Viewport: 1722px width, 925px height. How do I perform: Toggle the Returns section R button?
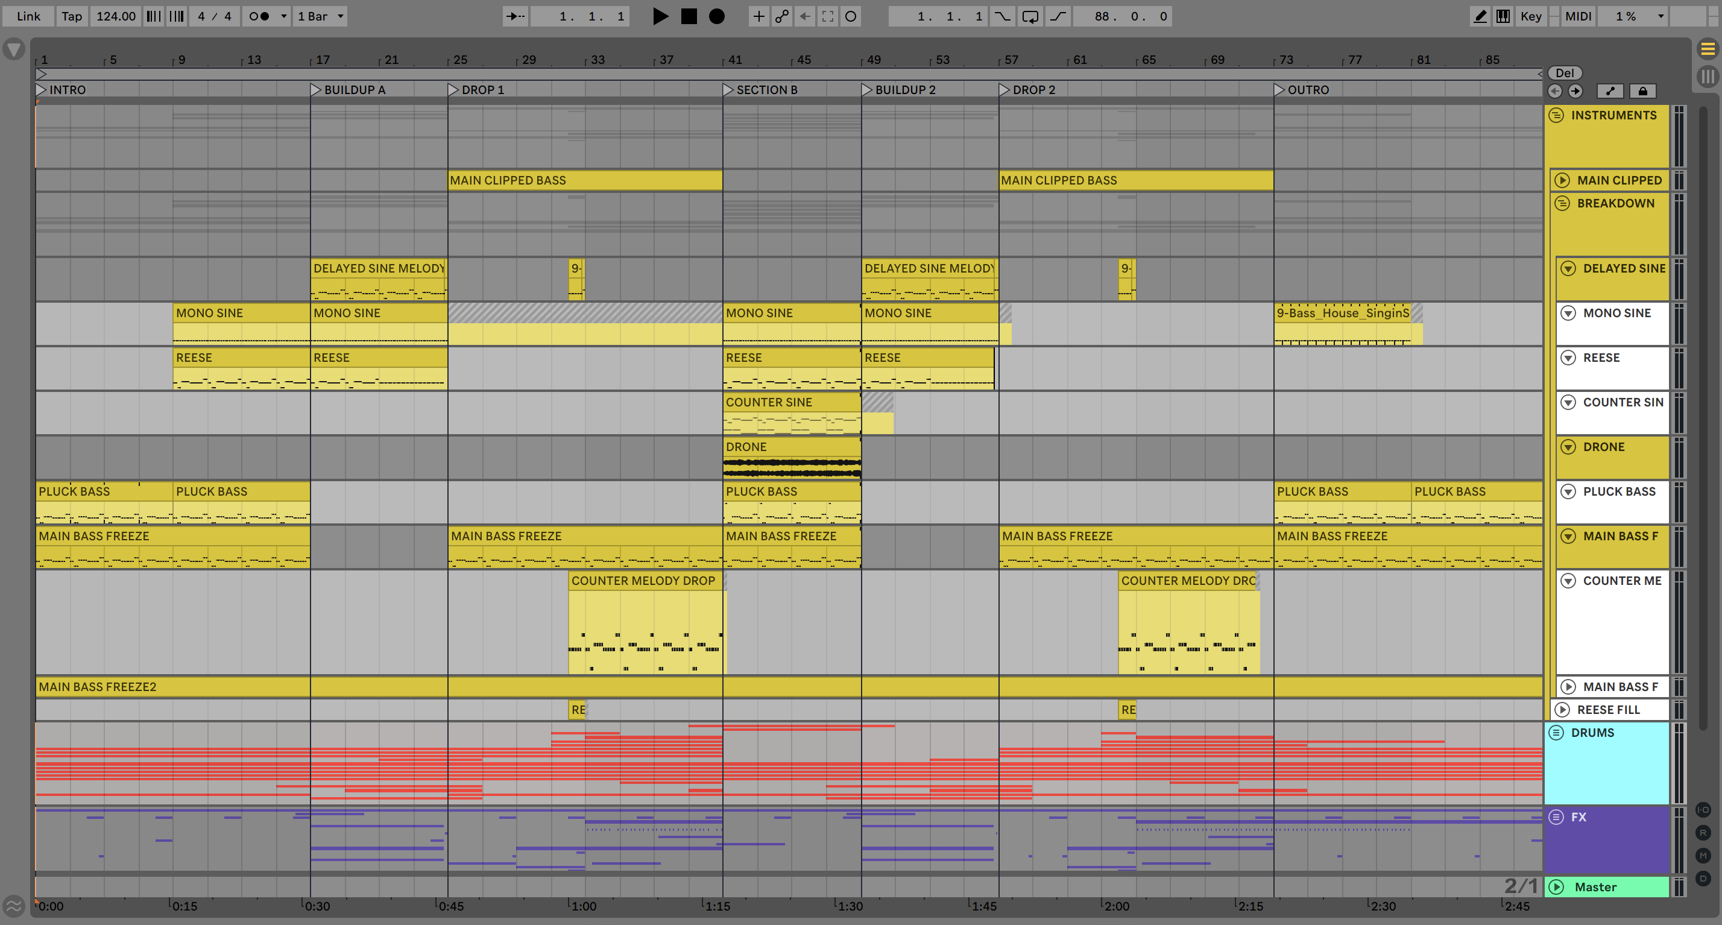[1703, 833]
